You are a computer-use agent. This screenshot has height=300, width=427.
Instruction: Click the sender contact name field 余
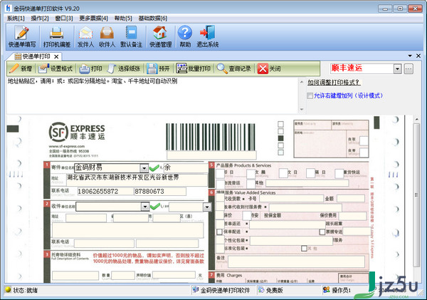click(x=186, y=167)
